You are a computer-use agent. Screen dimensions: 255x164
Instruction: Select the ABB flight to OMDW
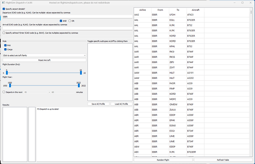[x=191, y=104]
